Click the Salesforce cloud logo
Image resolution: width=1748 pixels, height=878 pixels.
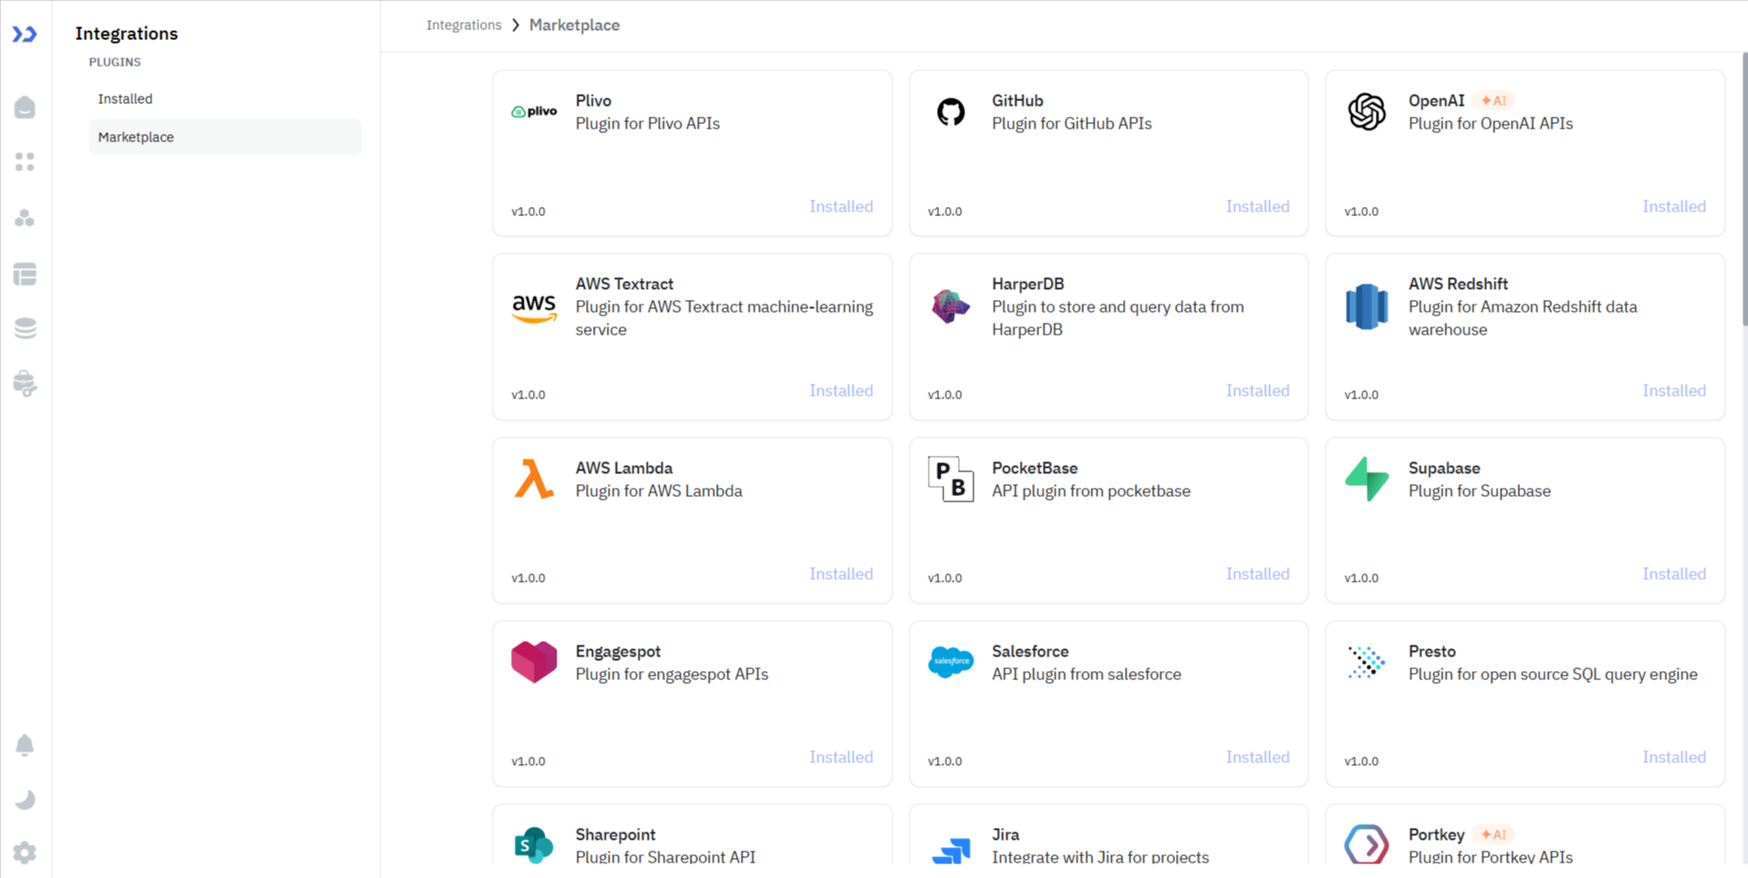[x=951, y=662]
